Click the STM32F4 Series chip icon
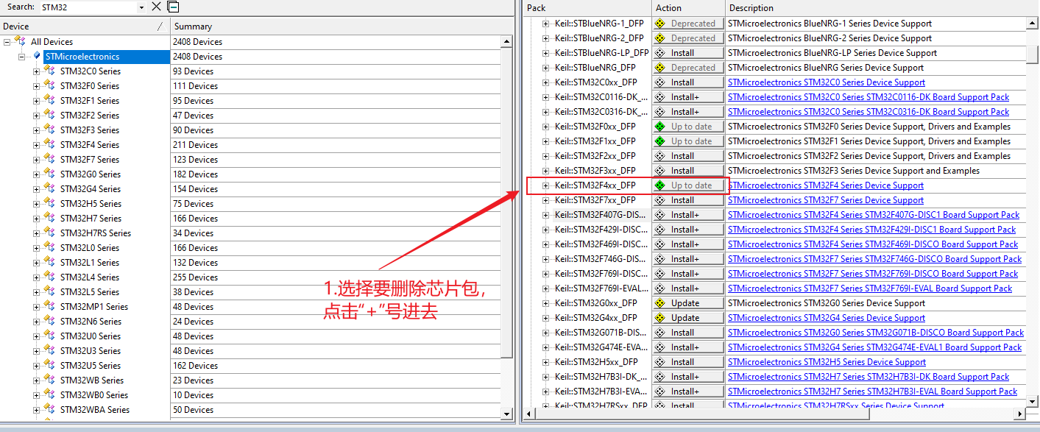1040x432 pixels. [49, 144]
